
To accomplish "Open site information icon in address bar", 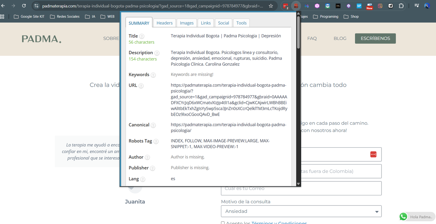I will (36, 6).
